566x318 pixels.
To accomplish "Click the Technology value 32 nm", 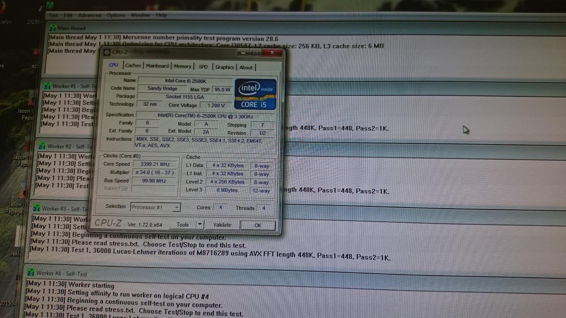I will pos(150,104).
